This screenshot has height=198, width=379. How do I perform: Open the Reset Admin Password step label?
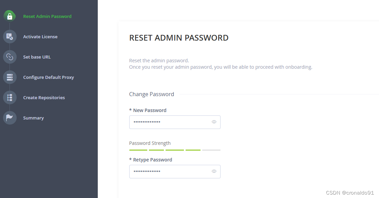(x=48, y=16)
